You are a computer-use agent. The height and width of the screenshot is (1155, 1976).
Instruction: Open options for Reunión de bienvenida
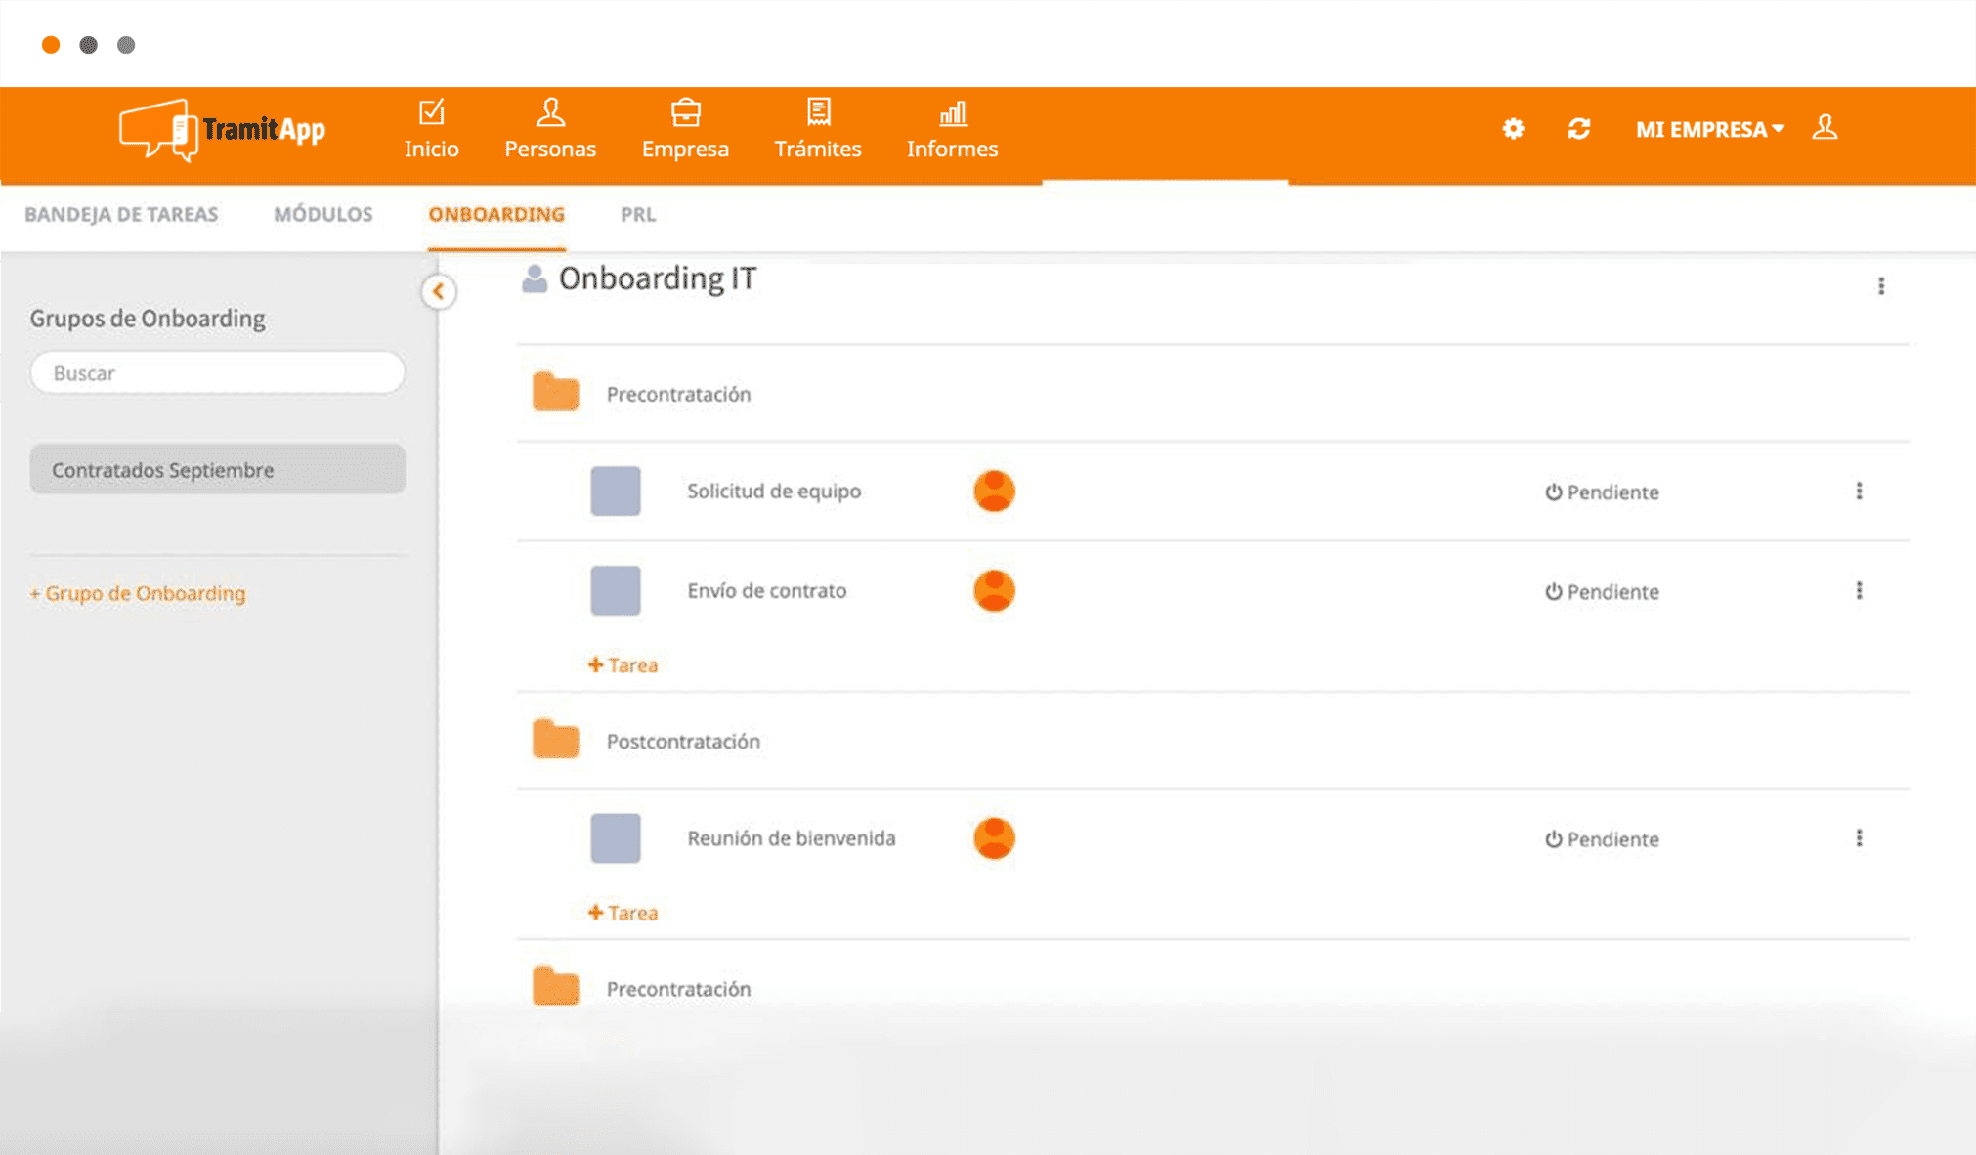1859,837
